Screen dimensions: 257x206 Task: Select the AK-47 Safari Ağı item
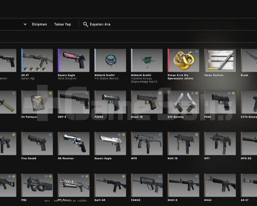37,60
